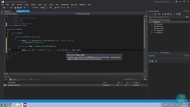Click the Save All icon in toolbar

[x=21, y=8]
